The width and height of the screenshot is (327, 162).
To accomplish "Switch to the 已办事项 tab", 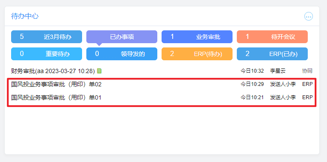I will coord(122,37).
